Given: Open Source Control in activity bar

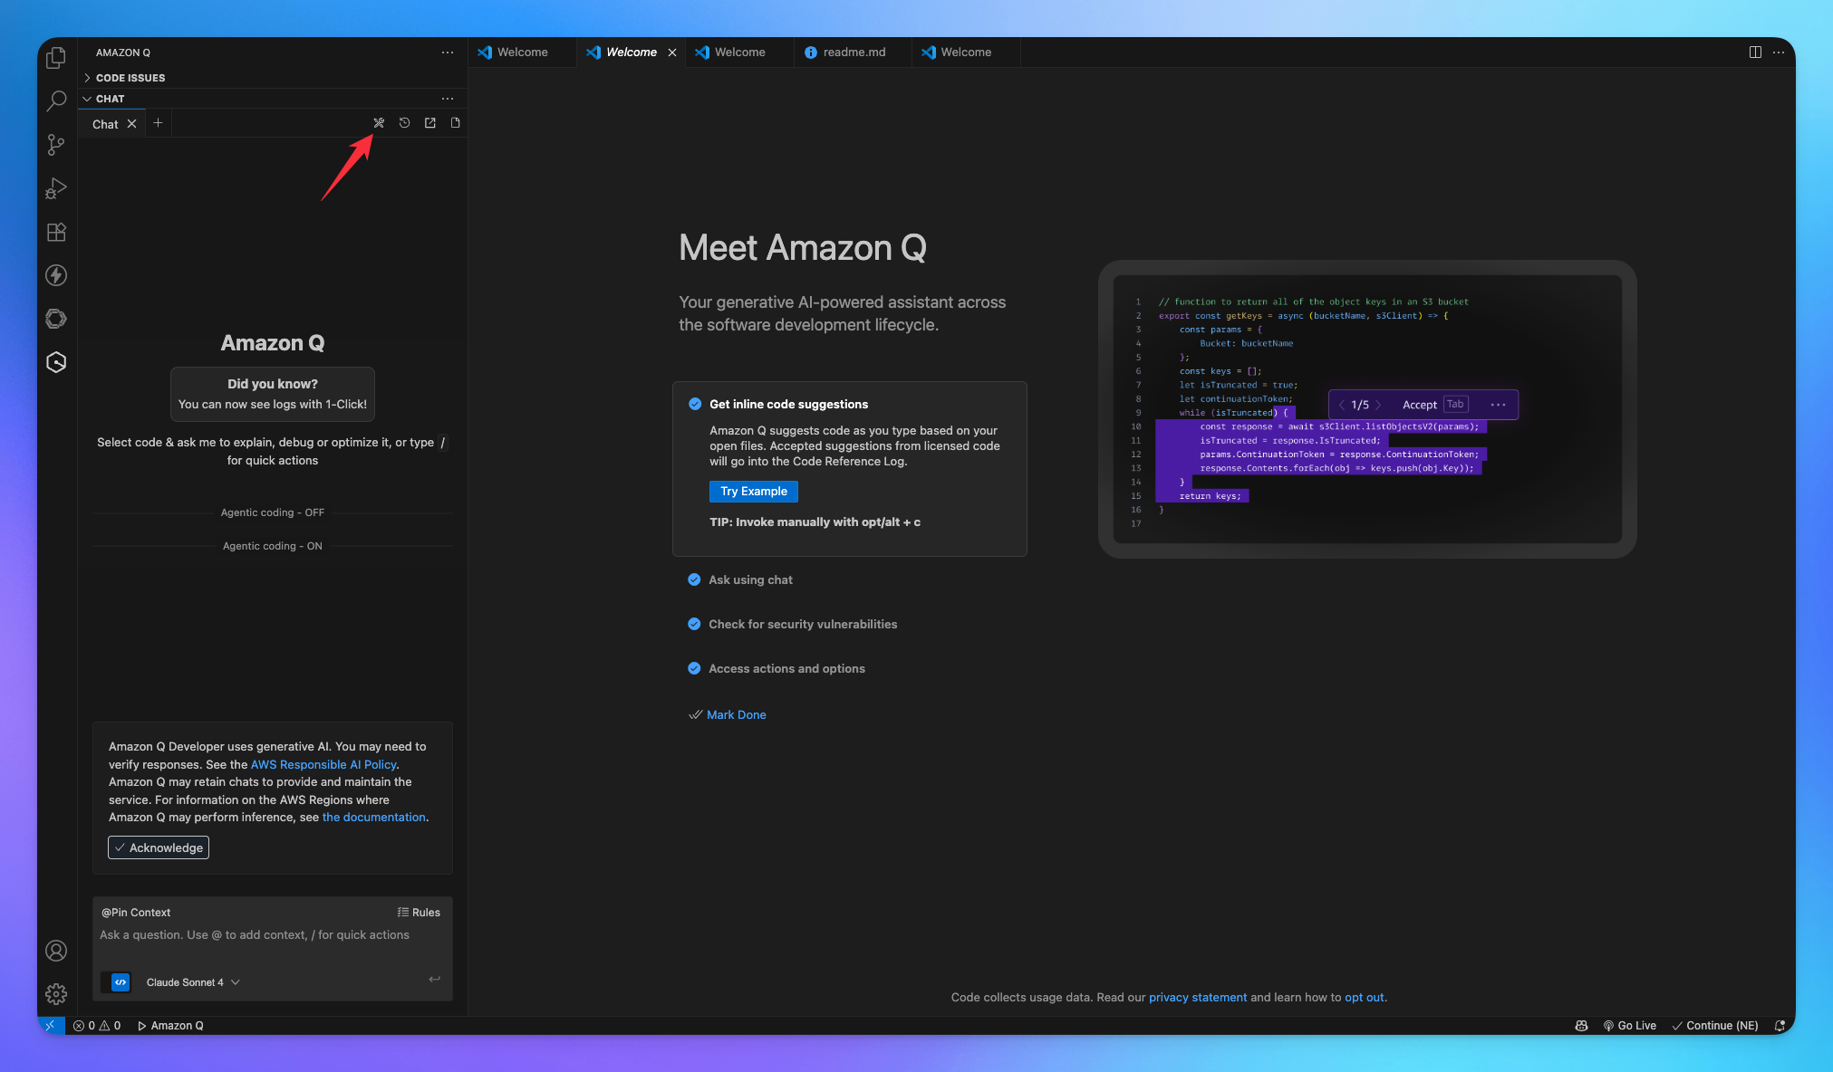Looking at the screenshot, I should pyautogui.click(x=56, y=145).
